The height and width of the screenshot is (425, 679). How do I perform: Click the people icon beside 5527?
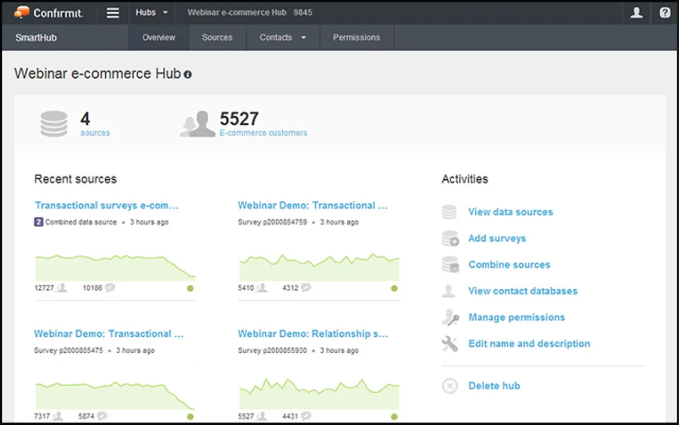(197, 124)
